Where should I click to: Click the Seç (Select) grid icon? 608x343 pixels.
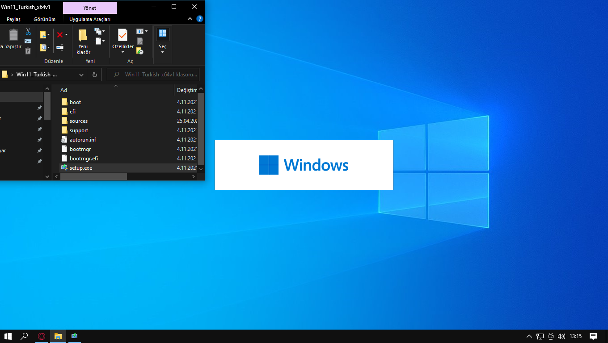(163, 33)
